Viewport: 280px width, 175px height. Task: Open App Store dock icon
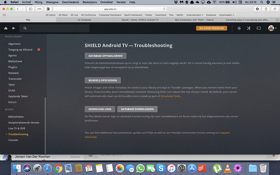[192, 169]
